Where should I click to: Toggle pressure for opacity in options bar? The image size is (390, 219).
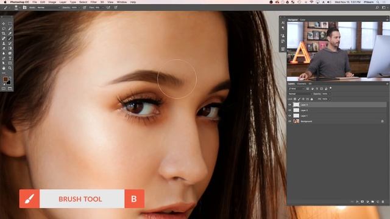coord(85,7)
